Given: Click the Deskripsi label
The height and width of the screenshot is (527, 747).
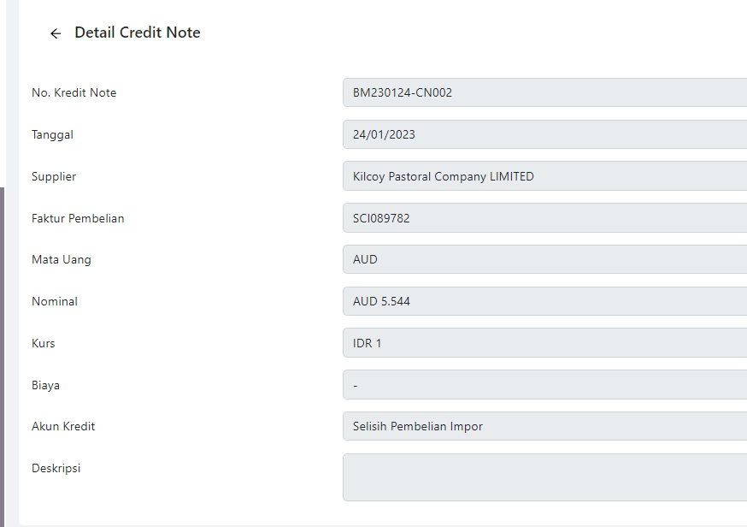Looking at the screenshot, I should tap(56, 468).
